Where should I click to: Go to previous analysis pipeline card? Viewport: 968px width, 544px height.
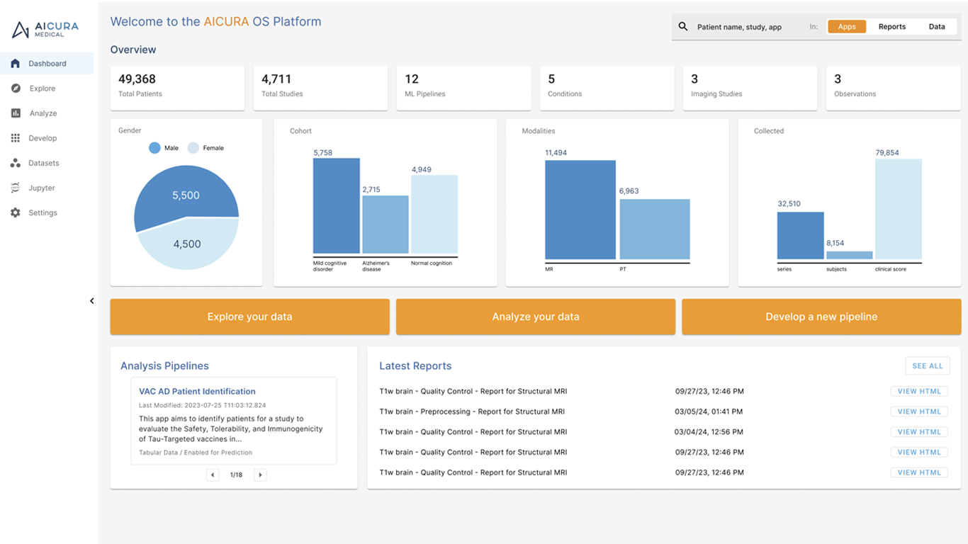pyautogui.click(x=213, y=475)
